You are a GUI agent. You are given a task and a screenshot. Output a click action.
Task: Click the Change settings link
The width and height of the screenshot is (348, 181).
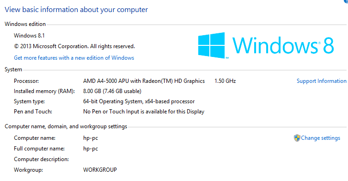pos(320,138)
